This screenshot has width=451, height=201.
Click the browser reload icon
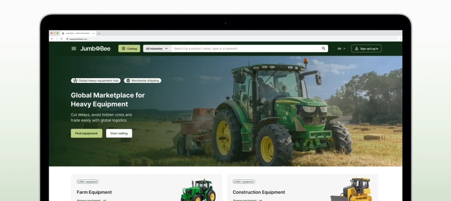point(62,39)
